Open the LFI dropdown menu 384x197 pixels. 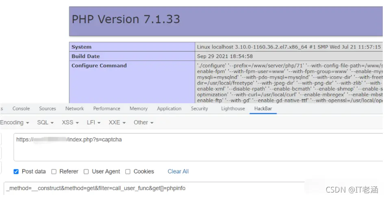click(93, 122)
